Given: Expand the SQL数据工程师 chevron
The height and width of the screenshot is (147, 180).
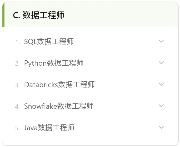Looking at the screenshot, I should [x=161, y=41].
